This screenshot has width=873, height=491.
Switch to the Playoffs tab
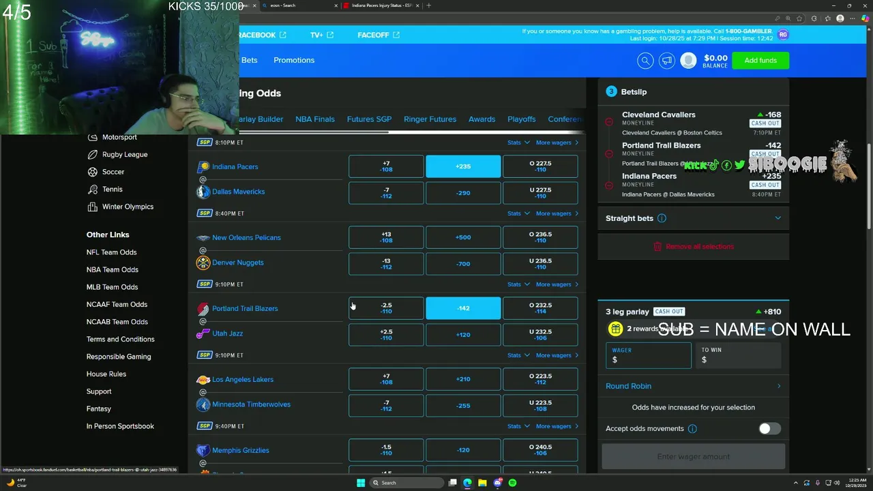click(521, 119)
